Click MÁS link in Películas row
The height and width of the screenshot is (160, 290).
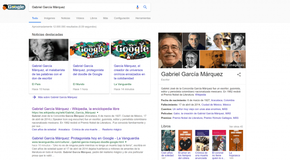click(228, 113)
